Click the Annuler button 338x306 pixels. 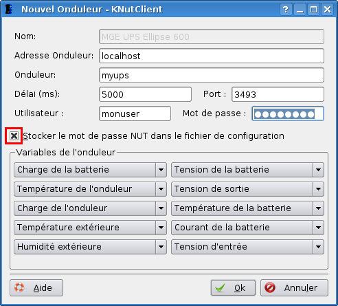click(x=294, y=287)
